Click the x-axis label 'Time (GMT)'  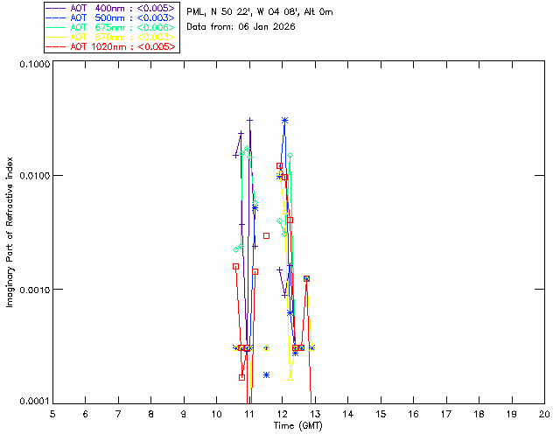297,426
